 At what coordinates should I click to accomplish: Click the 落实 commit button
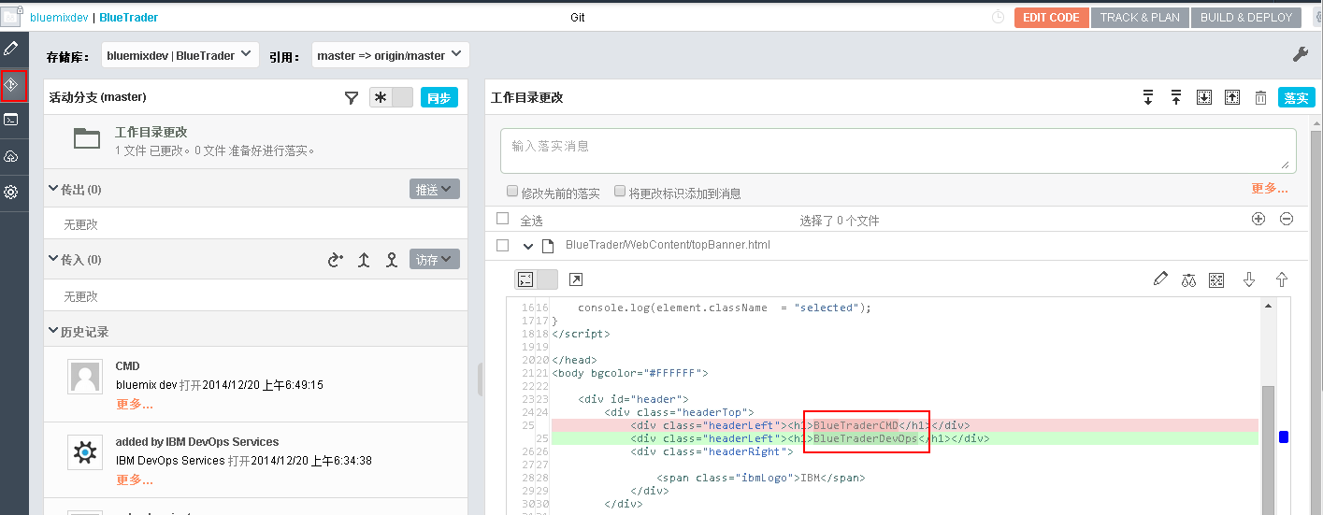(1296, 97)
